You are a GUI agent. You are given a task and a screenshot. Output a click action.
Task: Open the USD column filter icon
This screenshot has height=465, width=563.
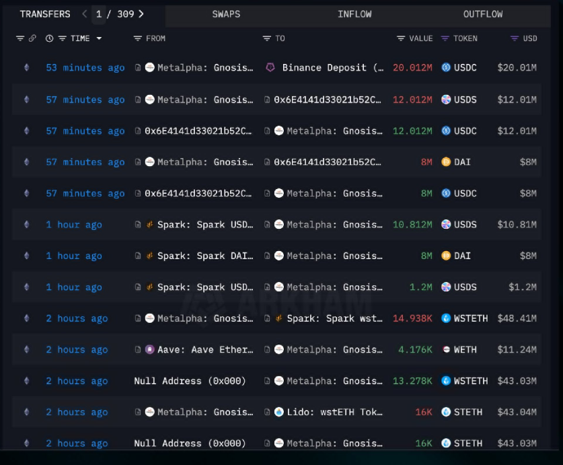(x=515, y=38)
